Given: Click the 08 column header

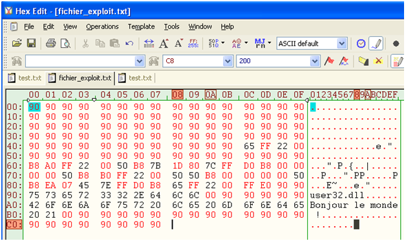Looking at the screenshot, I should pyautogui.click(x=177, y=95).
